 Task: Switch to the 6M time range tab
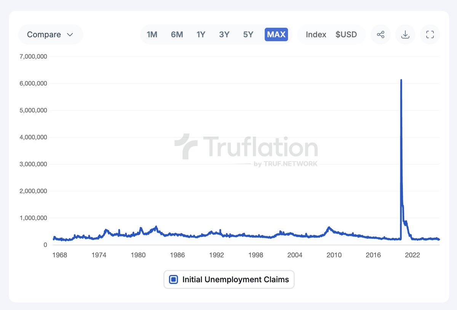pos(177,34)
